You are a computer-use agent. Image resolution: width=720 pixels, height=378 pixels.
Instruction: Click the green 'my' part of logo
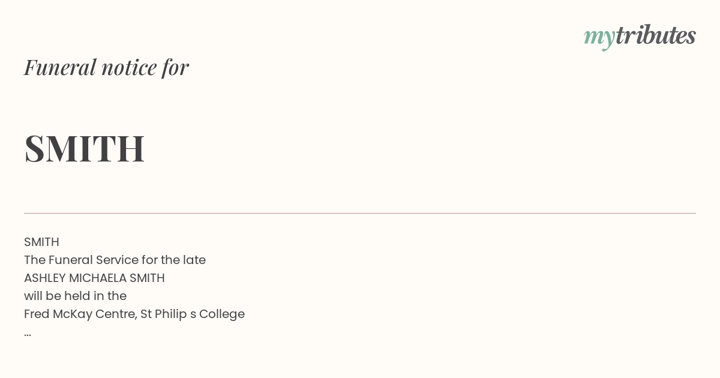599,38
